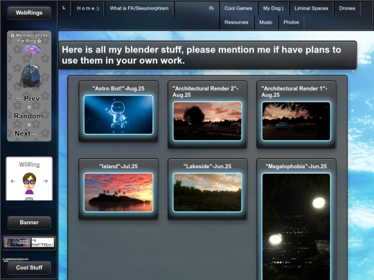Click the Pikmin flower character image
This screenshot has height=280, width=374.
point(30,66)
